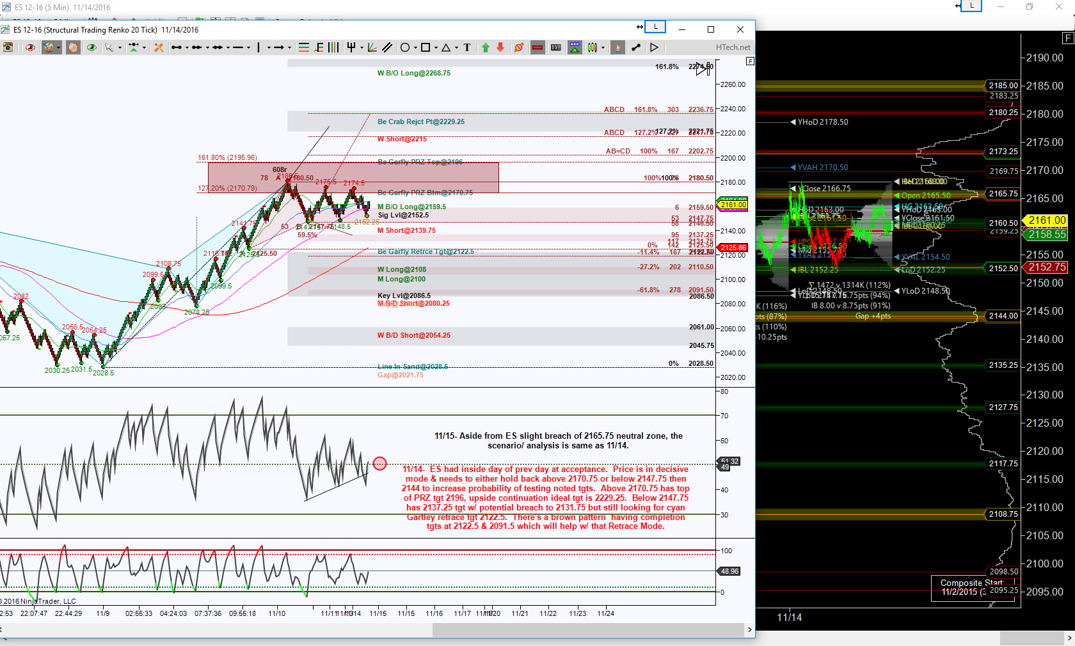This screenshot has height=646, width=1075.
Task: Select the Fibonacci retracement lines tool
Action: [x=304, y=47]
